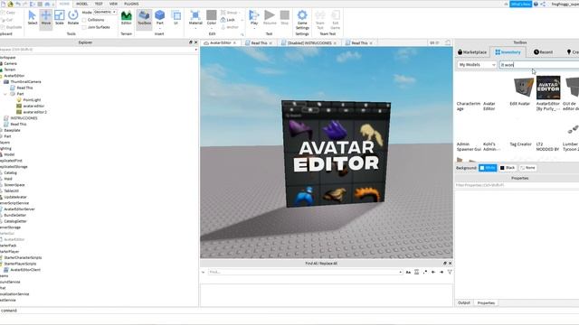
Task: Open the UI insert button
Action: (x=176, y=18)
